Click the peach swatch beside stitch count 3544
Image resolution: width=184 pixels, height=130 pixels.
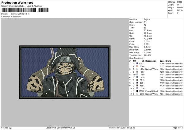137,66
